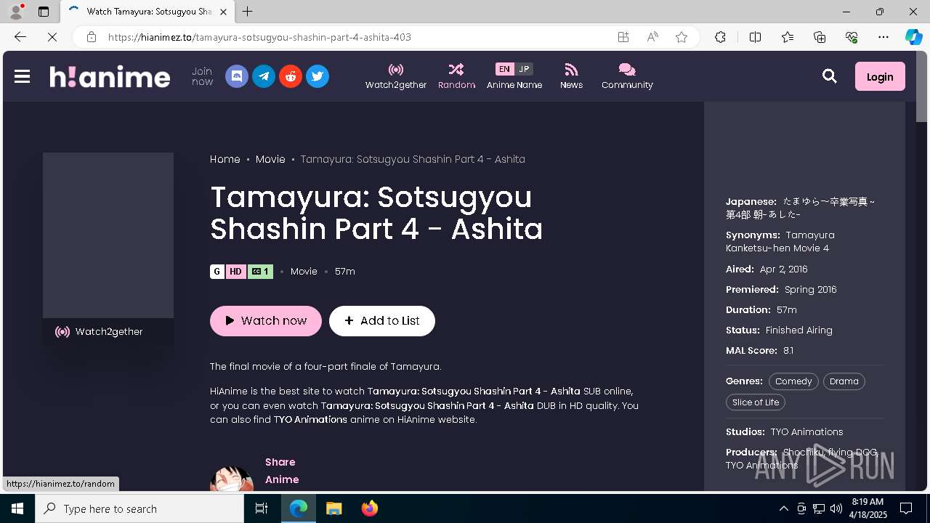Viewport: 930px width, 523px height.
Task: Join the Discord server via icon
Action: [237, 76]
